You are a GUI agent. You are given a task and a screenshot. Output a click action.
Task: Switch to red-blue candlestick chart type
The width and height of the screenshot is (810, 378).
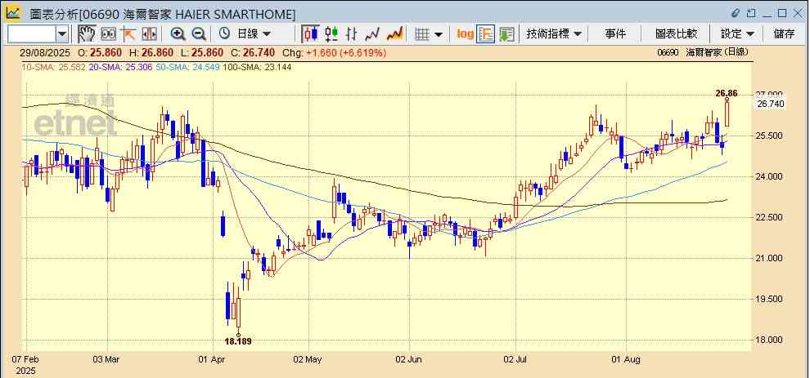click(310, 34)
